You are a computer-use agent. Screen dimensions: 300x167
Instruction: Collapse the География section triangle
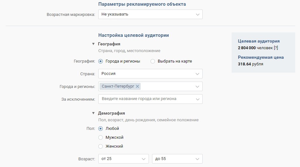(93, 44)
